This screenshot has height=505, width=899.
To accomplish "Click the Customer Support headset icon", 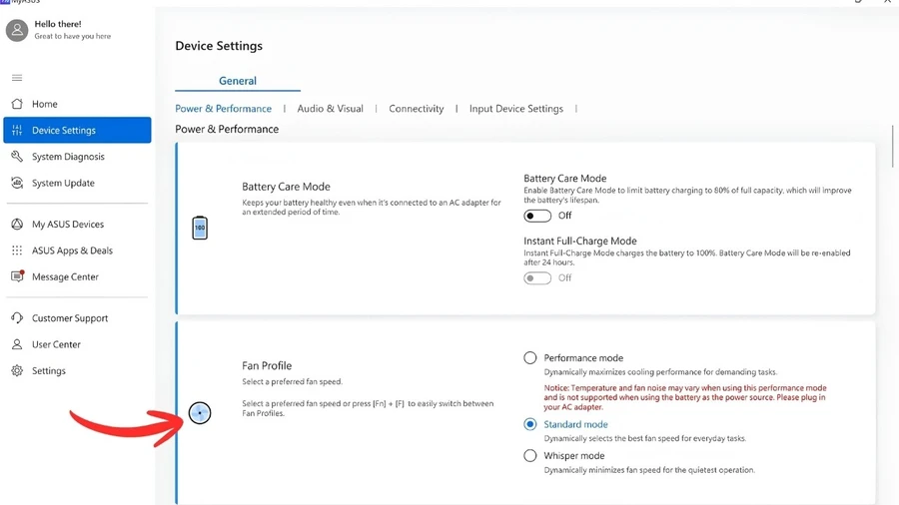I will coord(17,317).
